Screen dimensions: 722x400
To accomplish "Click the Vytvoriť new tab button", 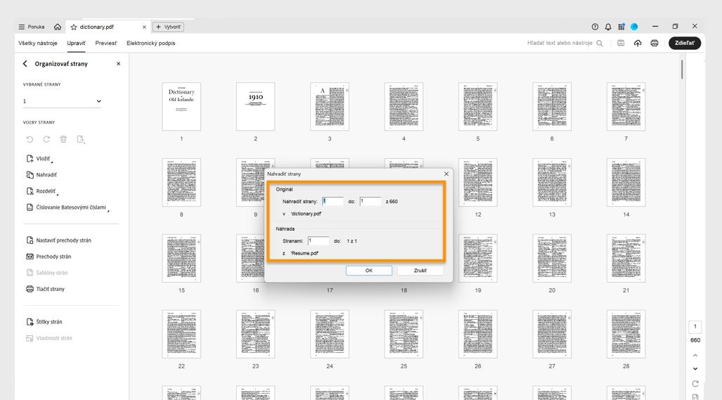I will click(x=169, y=27).
